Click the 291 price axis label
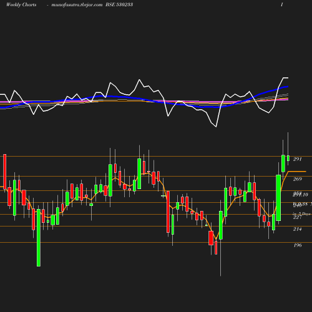Image resolution: width=312 pixels, height=312 pixels. [297, 159]
